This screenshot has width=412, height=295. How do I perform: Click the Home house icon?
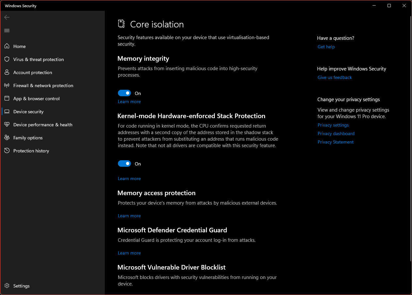[x=7, y=46]
